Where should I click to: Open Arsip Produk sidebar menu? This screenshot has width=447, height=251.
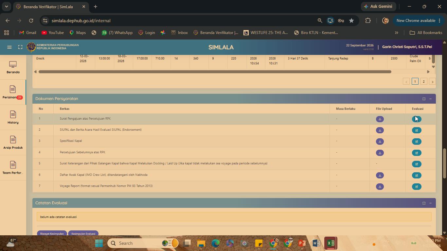13,143
